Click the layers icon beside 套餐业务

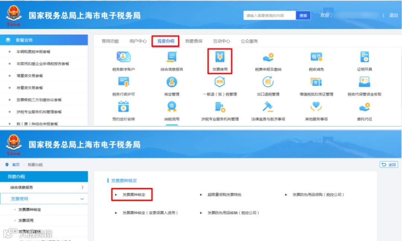[x=8, y=40]
